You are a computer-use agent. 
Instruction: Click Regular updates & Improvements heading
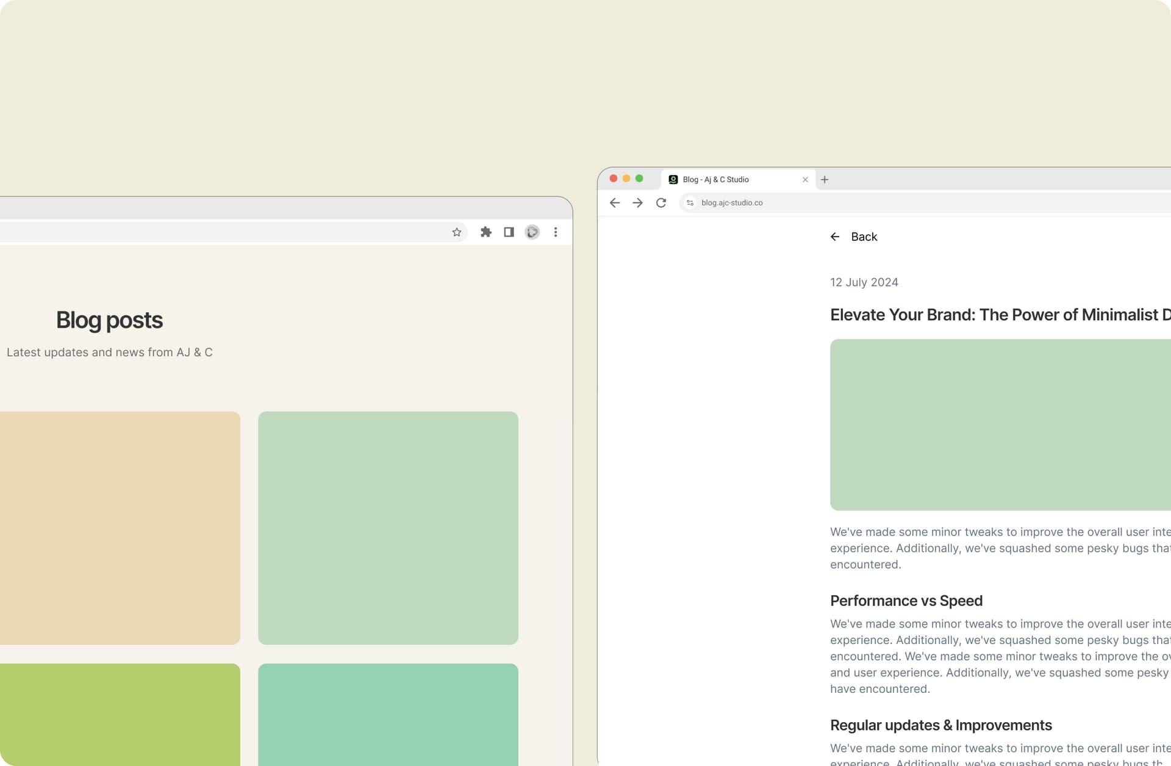click(x=941, y=725)
